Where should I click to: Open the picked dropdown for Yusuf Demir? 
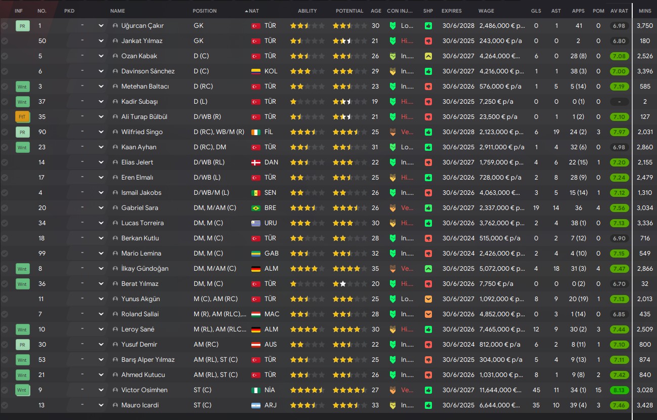(101, 345)
